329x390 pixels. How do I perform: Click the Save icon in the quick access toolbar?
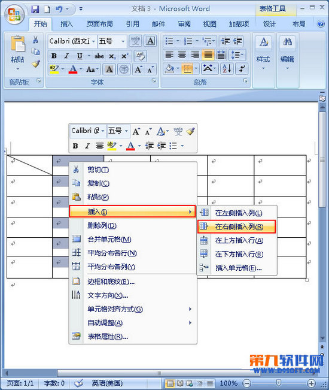[x=35, y=10]
